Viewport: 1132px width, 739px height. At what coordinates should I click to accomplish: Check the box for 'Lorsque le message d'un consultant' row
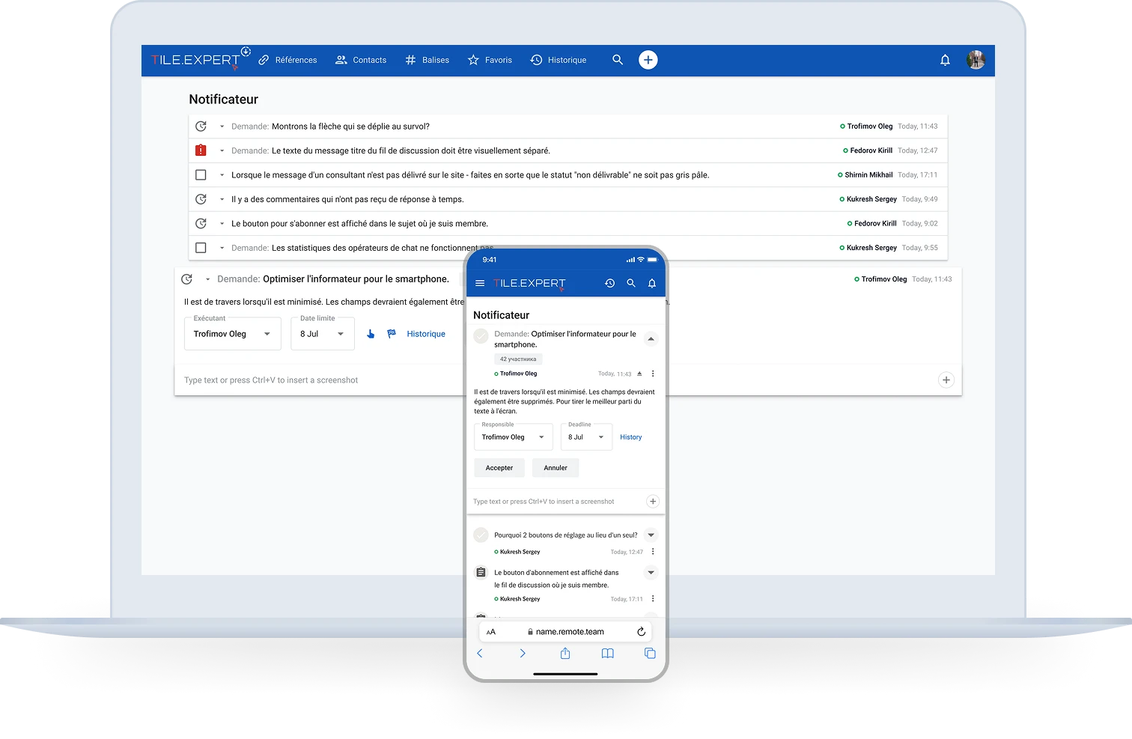pos(201,175)
